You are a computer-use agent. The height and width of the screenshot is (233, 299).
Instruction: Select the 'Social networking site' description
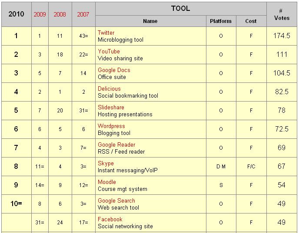pos(125,226)
